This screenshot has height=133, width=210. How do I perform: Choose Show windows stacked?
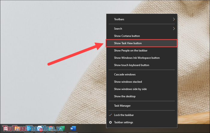[142, 82]
